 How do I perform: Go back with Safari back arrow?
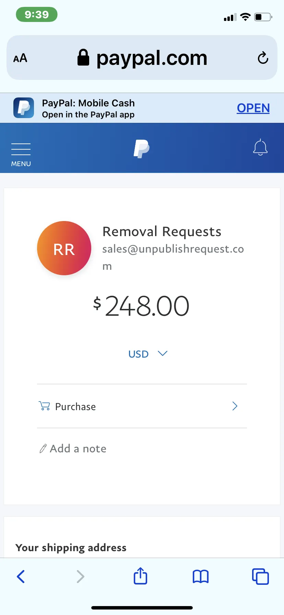coord(21,577)
